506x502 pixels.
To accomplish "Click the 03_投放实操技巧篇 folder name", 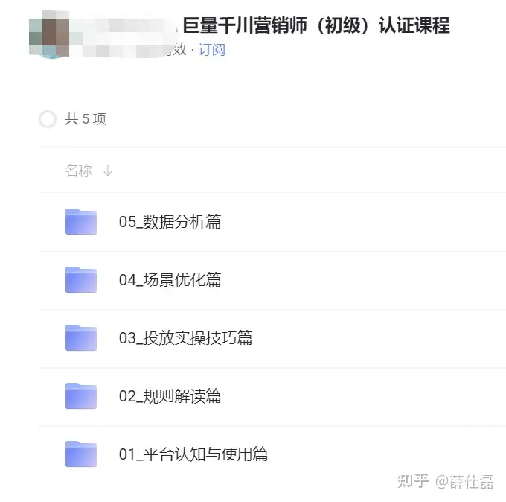I will (185, 338).
